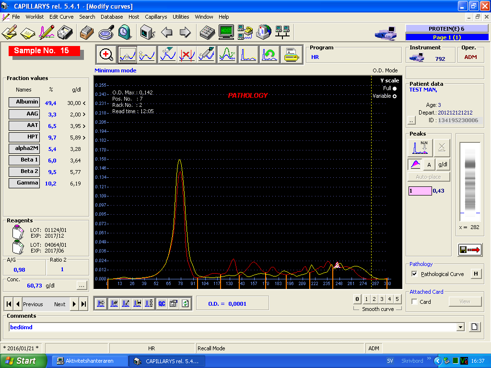Print the curve with the yellow printer icon
491x368 pixels.
click(x=291, y=55)
